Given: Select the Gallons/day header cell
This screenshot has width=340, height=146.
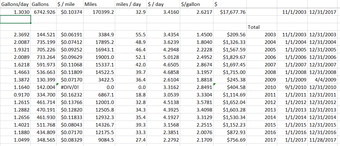Looking at the screenshot, I should tap(15, 4).
